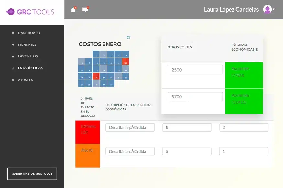The image size is (283, 188).
Task: Open the notifications bell icon
Action: (x=73, y=10)
